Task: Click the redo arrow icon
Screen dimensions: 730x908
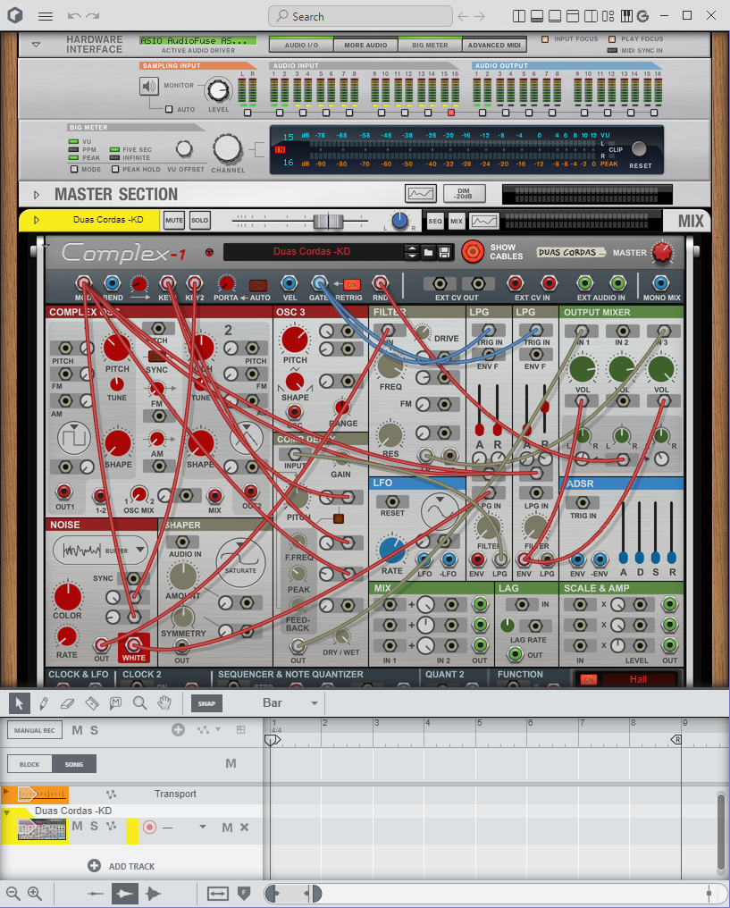Action: 93,16
